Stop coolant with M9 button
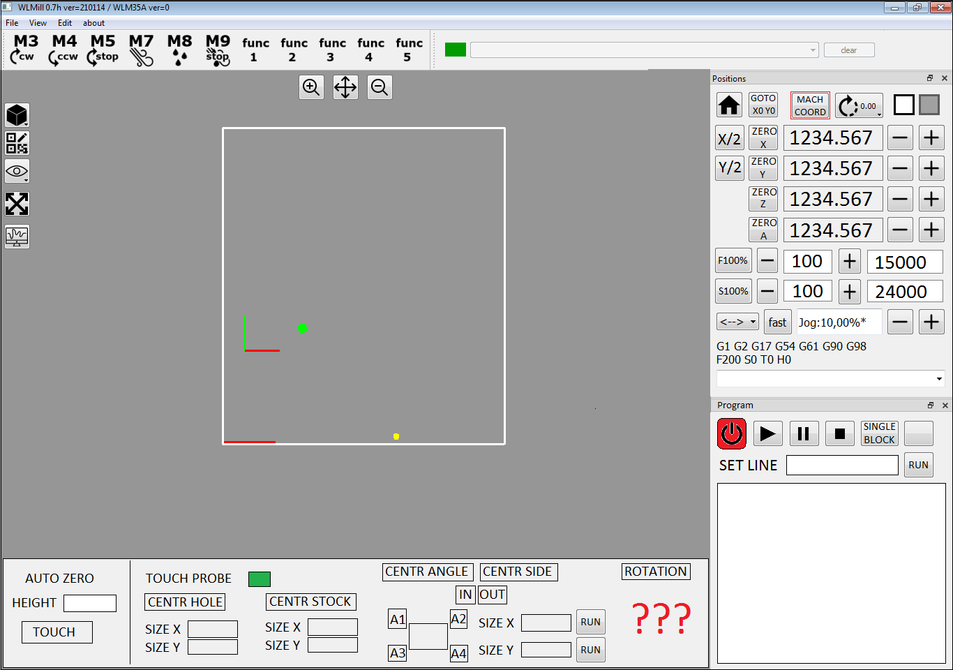 click(218, 50)
